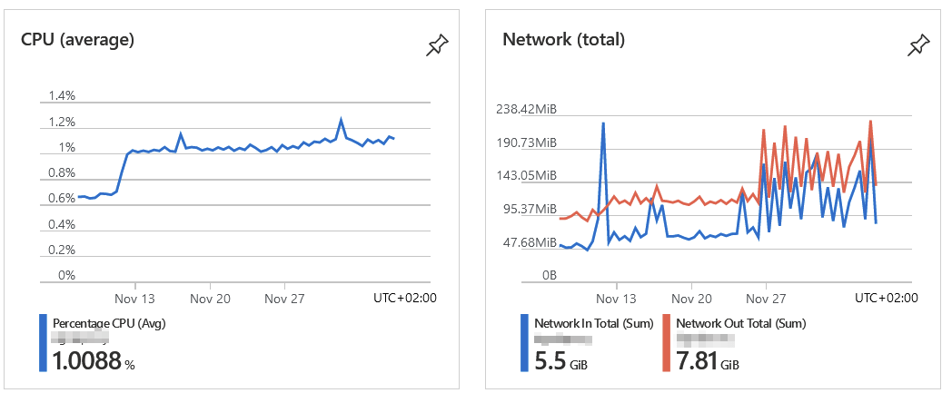Select the Network Out Total (Sum) legend

pos(740,323)
